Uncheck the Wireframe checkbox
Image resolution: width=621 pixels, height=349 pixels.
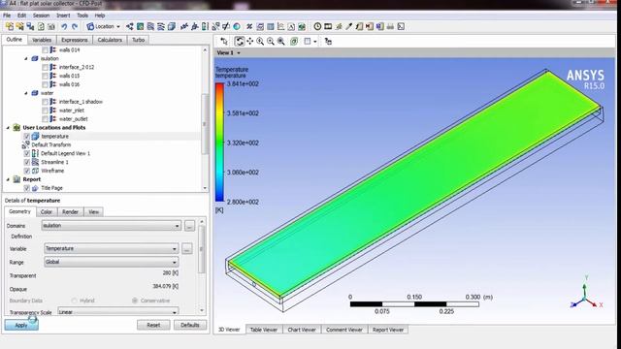[26, 171]
